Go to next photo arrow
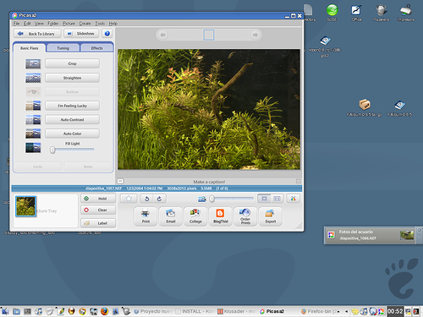The width and height of the screenshot is (423, 317). click(x=255, y=35)
